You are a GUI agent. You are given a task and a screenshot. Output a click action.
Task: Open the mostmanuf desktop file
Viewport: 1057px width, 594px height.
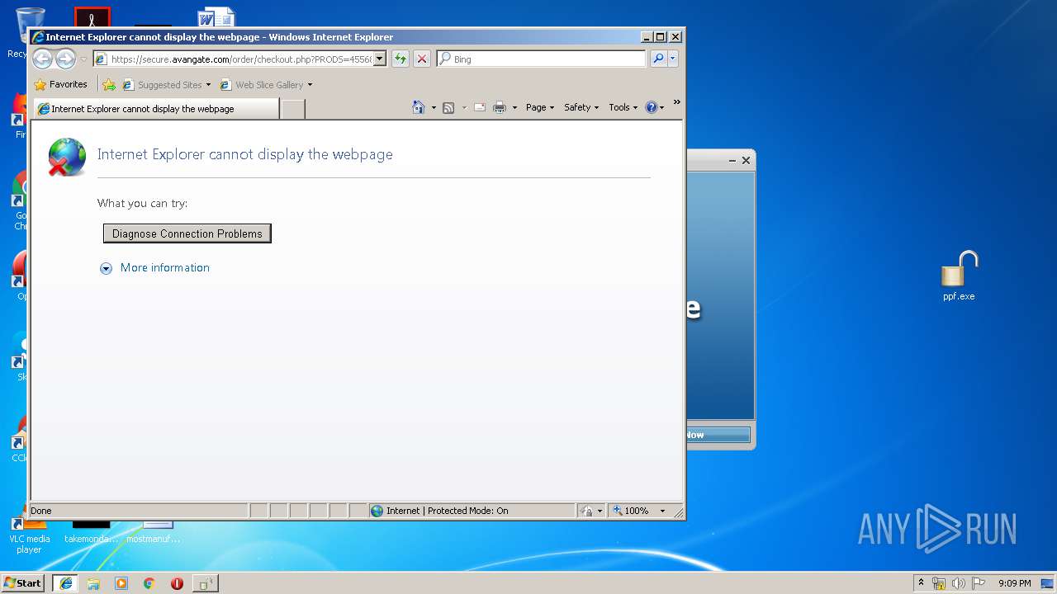(x=154, y=532)
